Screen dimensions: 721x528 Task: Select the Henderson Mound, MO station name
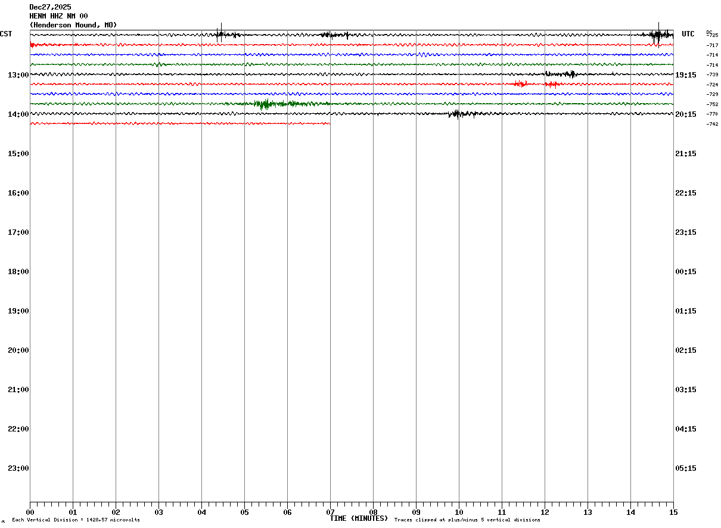click(x=73, y=25)
